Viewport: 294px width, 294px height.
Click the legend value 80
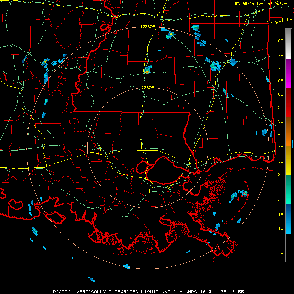point(281,41)
